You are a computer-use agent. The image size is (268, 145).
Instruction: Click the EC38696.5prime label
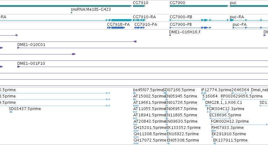coord(225,115)
